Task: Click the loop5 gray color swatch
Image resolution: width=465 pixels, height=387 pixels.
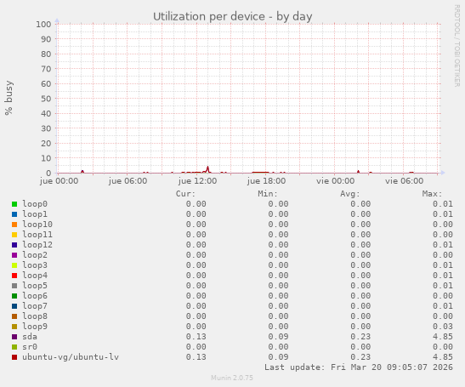Action: (x=14, y=286)
